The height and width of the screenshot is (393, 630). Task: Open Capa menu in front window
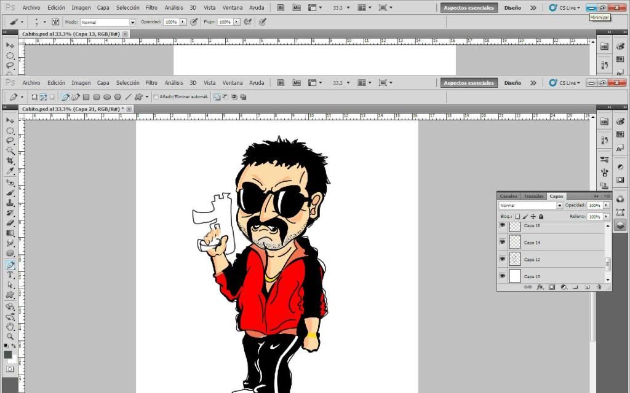pyautogui.click(x=103, y=83)
